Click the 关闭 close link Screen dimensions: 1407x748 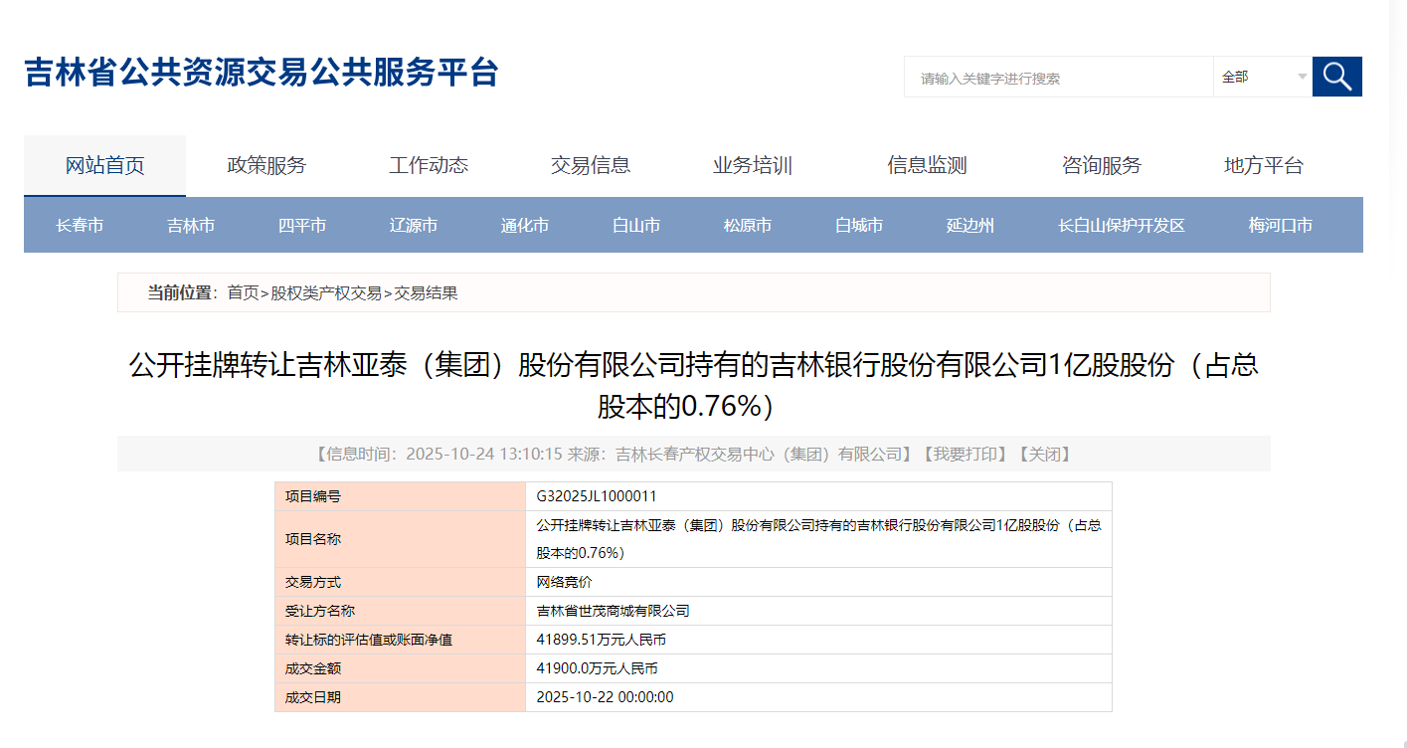click(1043, 455)
